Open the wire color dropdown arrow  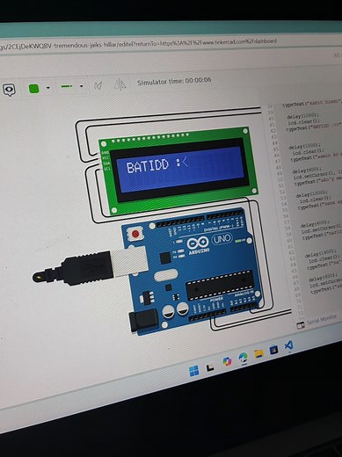coord(48,88)
